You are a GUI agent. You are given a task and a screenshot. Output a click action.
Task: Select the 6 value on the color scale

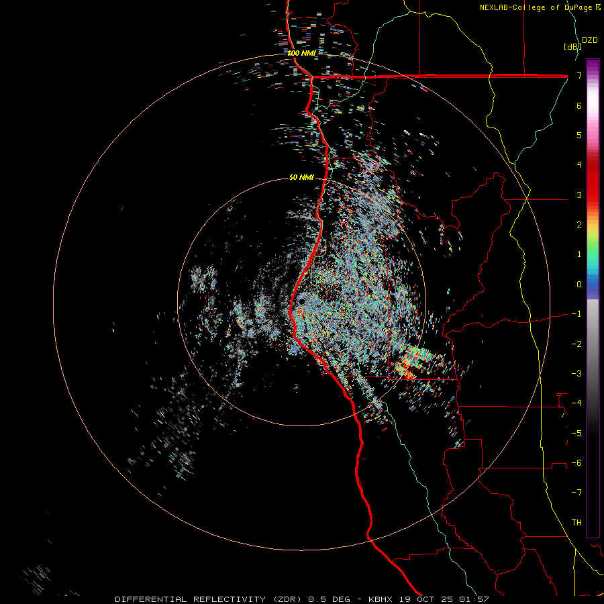tap(579, 105)
